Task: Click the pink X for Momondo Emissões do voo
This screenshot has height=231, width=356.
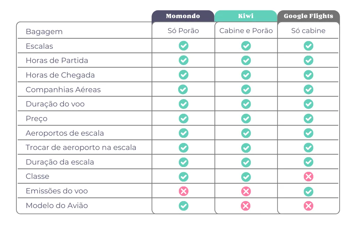Action: 183,191
